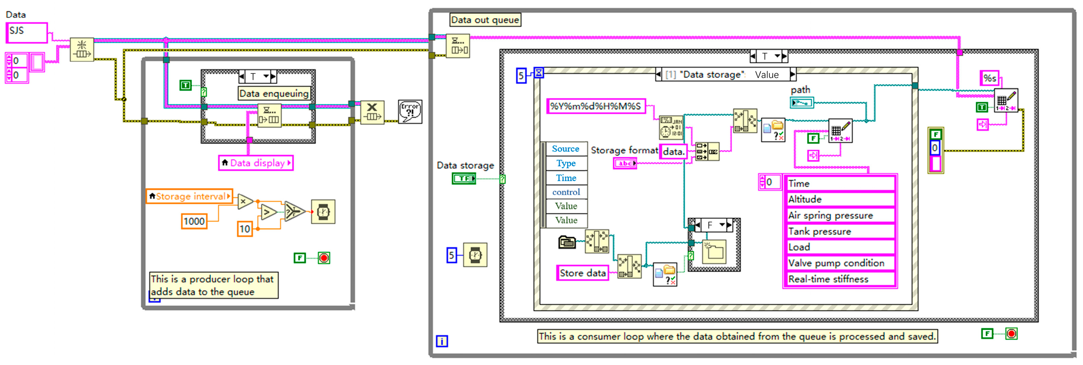Toggle the True constant wired to Data enqueuing case

[186, 85]
